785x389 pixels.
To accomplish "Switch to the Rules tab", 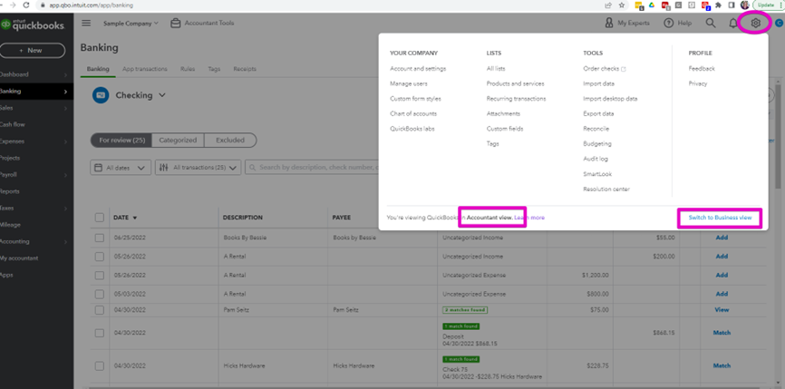I will pyautogui.click(x=188, y=69).
